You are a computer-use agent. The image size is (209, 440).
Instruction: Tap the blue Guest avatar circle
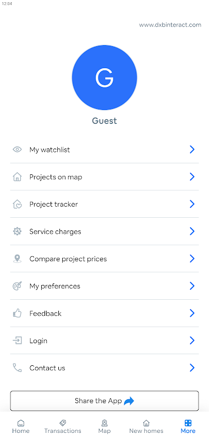click(105, 78)
